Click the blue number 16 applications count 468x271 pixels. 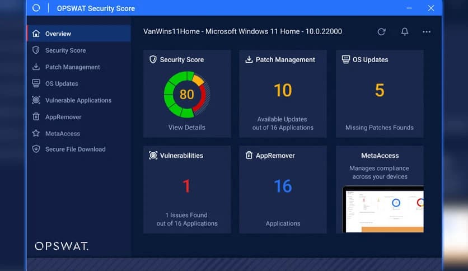[283, 186]
